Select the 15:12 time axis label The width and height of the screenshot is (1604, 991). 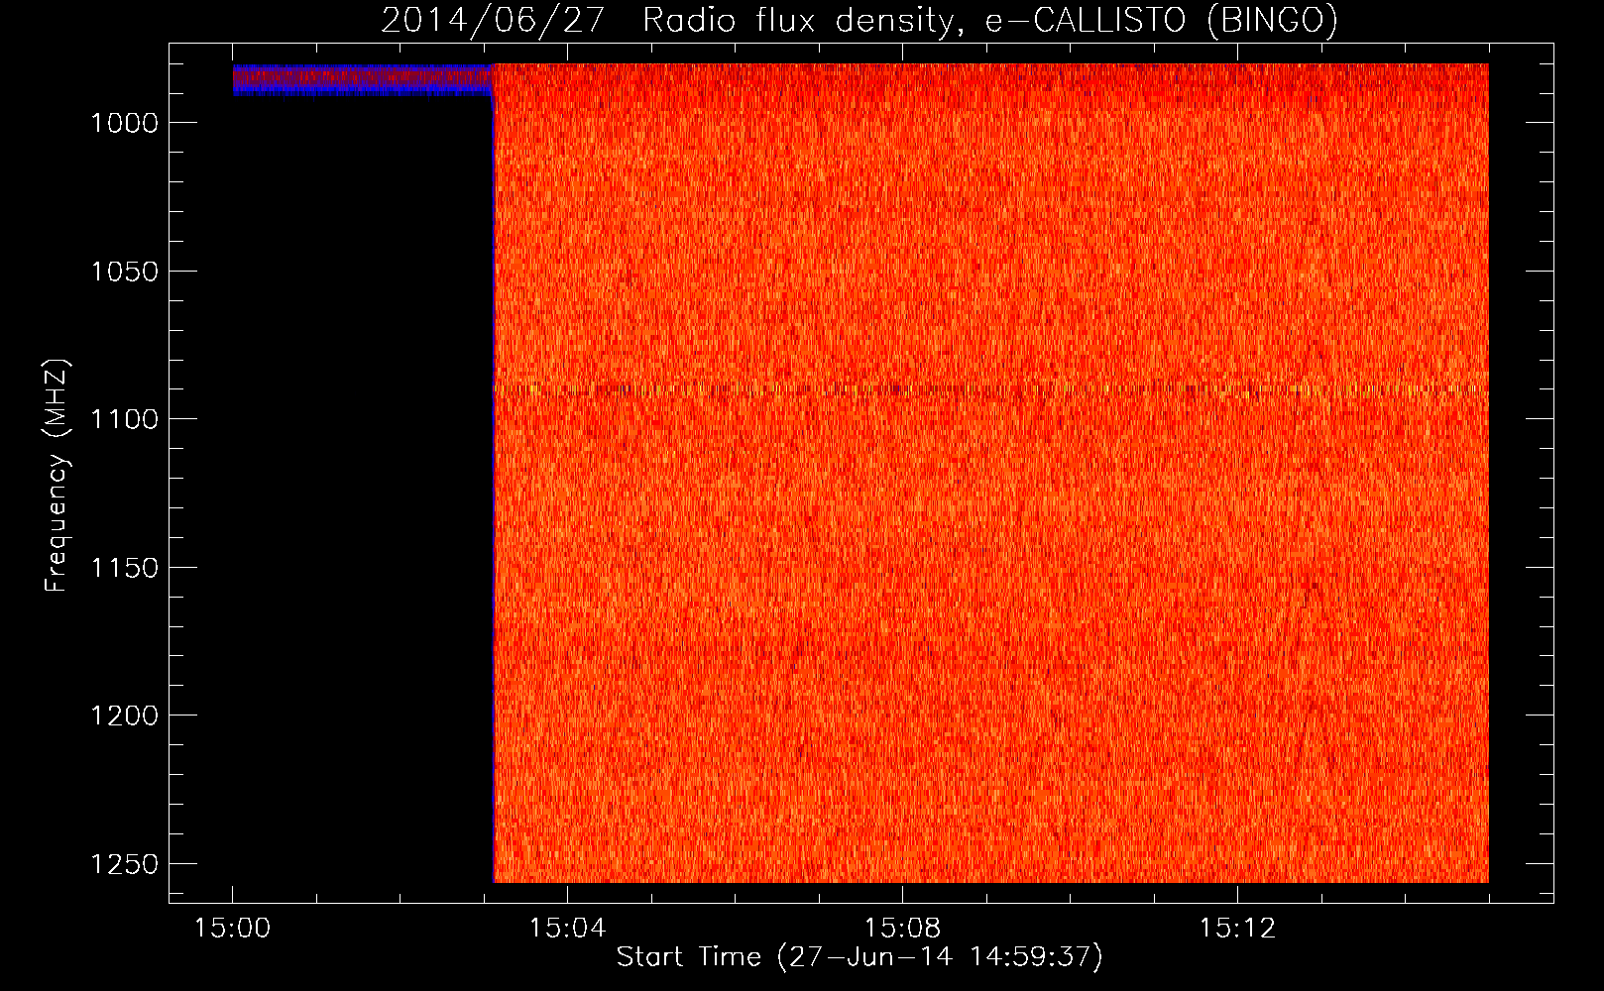1237,929
